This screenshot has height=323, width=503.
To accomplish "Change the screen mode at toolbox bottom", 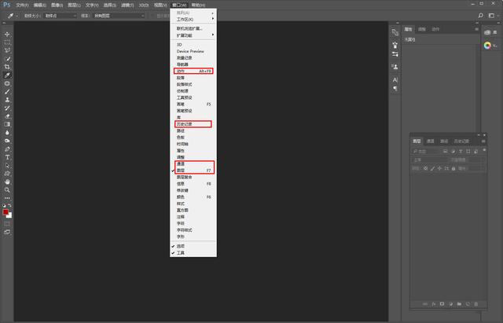I will pyautogui.click(x=7, y=232).
